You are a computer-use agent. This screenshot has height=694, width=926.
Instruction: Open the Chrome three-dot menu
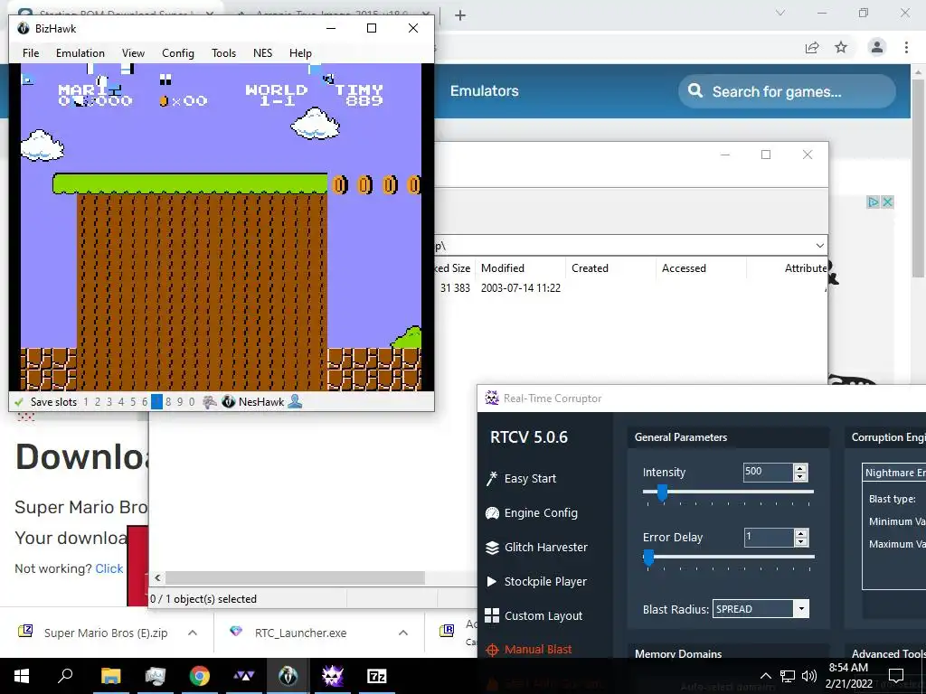[x=906, y=47]
